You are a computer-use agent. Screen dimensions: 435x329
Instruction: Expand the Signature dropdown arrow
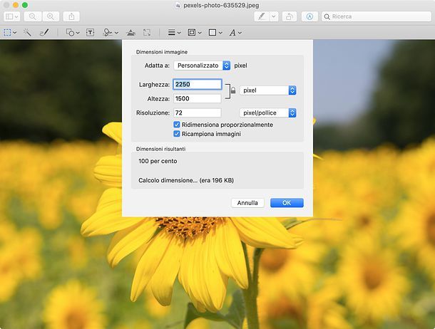[116, 33]
